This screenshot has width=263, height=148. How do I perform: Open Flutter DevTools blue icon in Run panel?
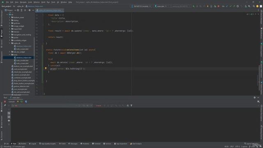(26, 102)
